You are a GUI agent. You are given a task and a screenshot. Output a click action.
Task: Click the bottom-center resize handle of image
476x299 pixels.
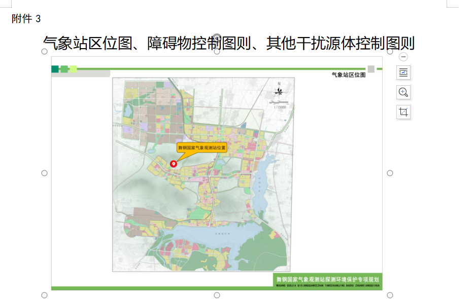click(x=217, y=295)
